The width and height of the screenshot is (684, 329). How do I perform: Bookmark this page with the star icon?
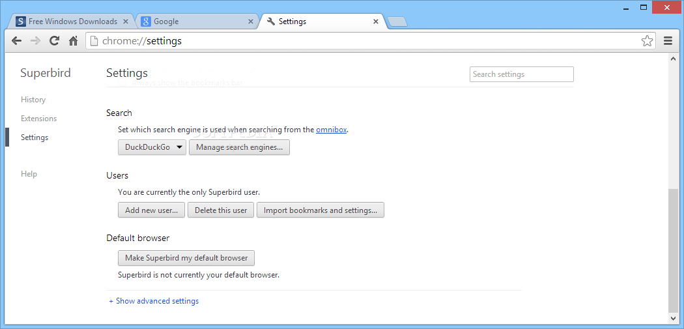(x=647, y=41)
